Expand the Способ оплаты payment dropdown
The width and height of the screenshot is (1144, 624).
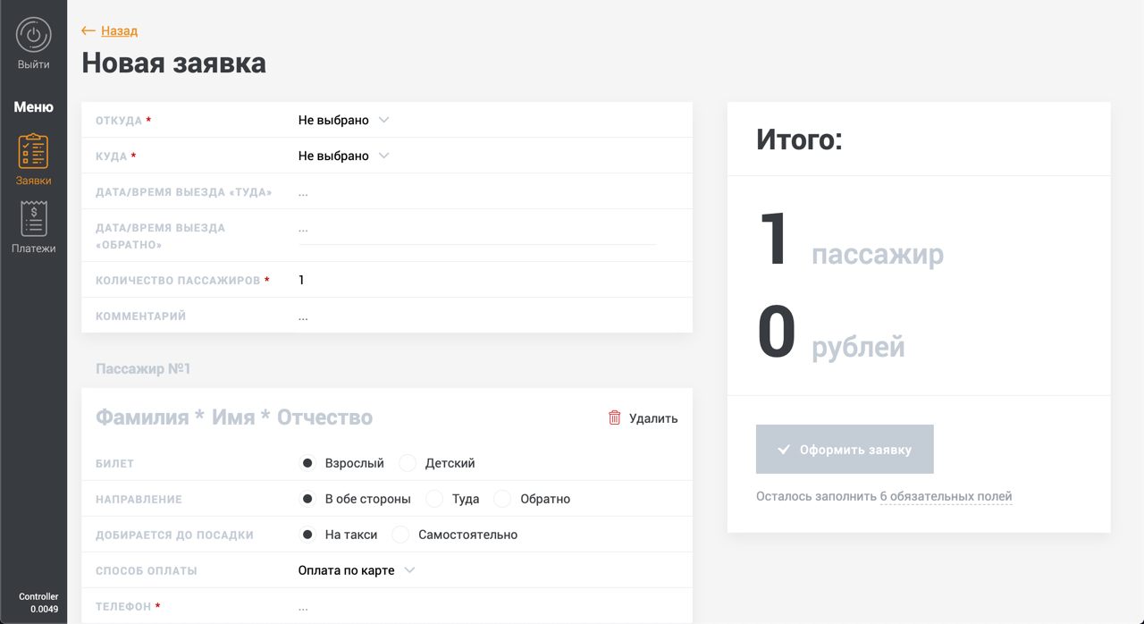[x=356, y=570]
